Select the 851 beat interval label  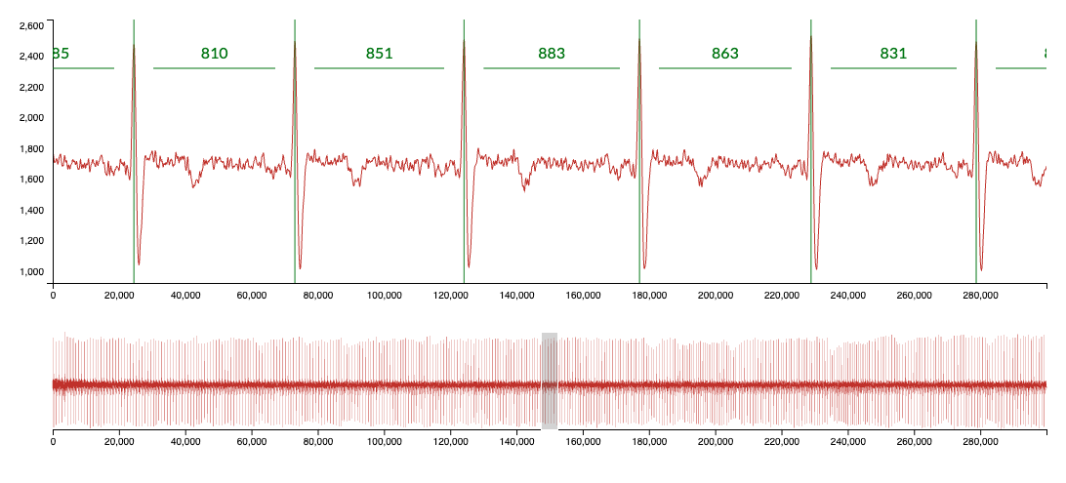(380, 54)
